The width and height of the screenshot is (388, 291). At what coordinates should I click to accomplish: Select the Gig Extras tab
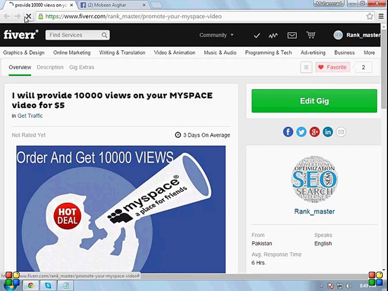point(82,67)
